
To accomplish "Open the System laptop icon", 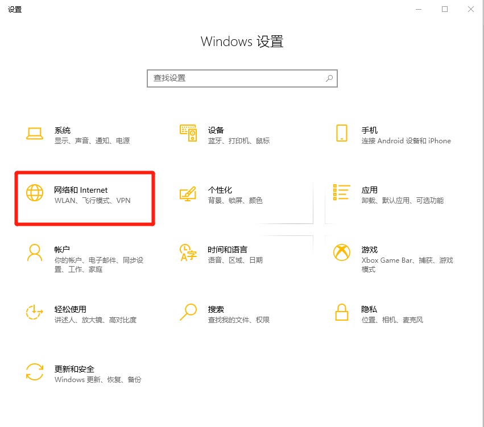I will click(35, 134).
